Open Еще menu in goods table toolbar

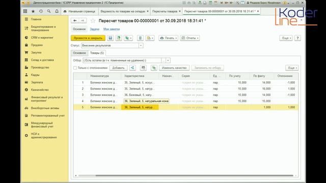pos(292,68)
